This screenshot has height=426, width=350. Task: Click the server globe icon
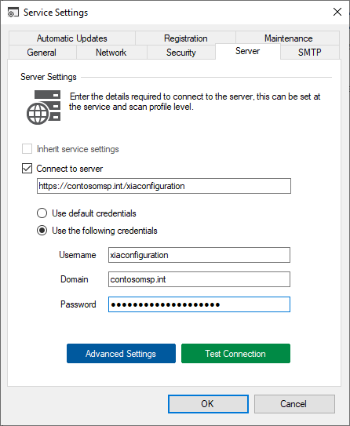(43, 107)
